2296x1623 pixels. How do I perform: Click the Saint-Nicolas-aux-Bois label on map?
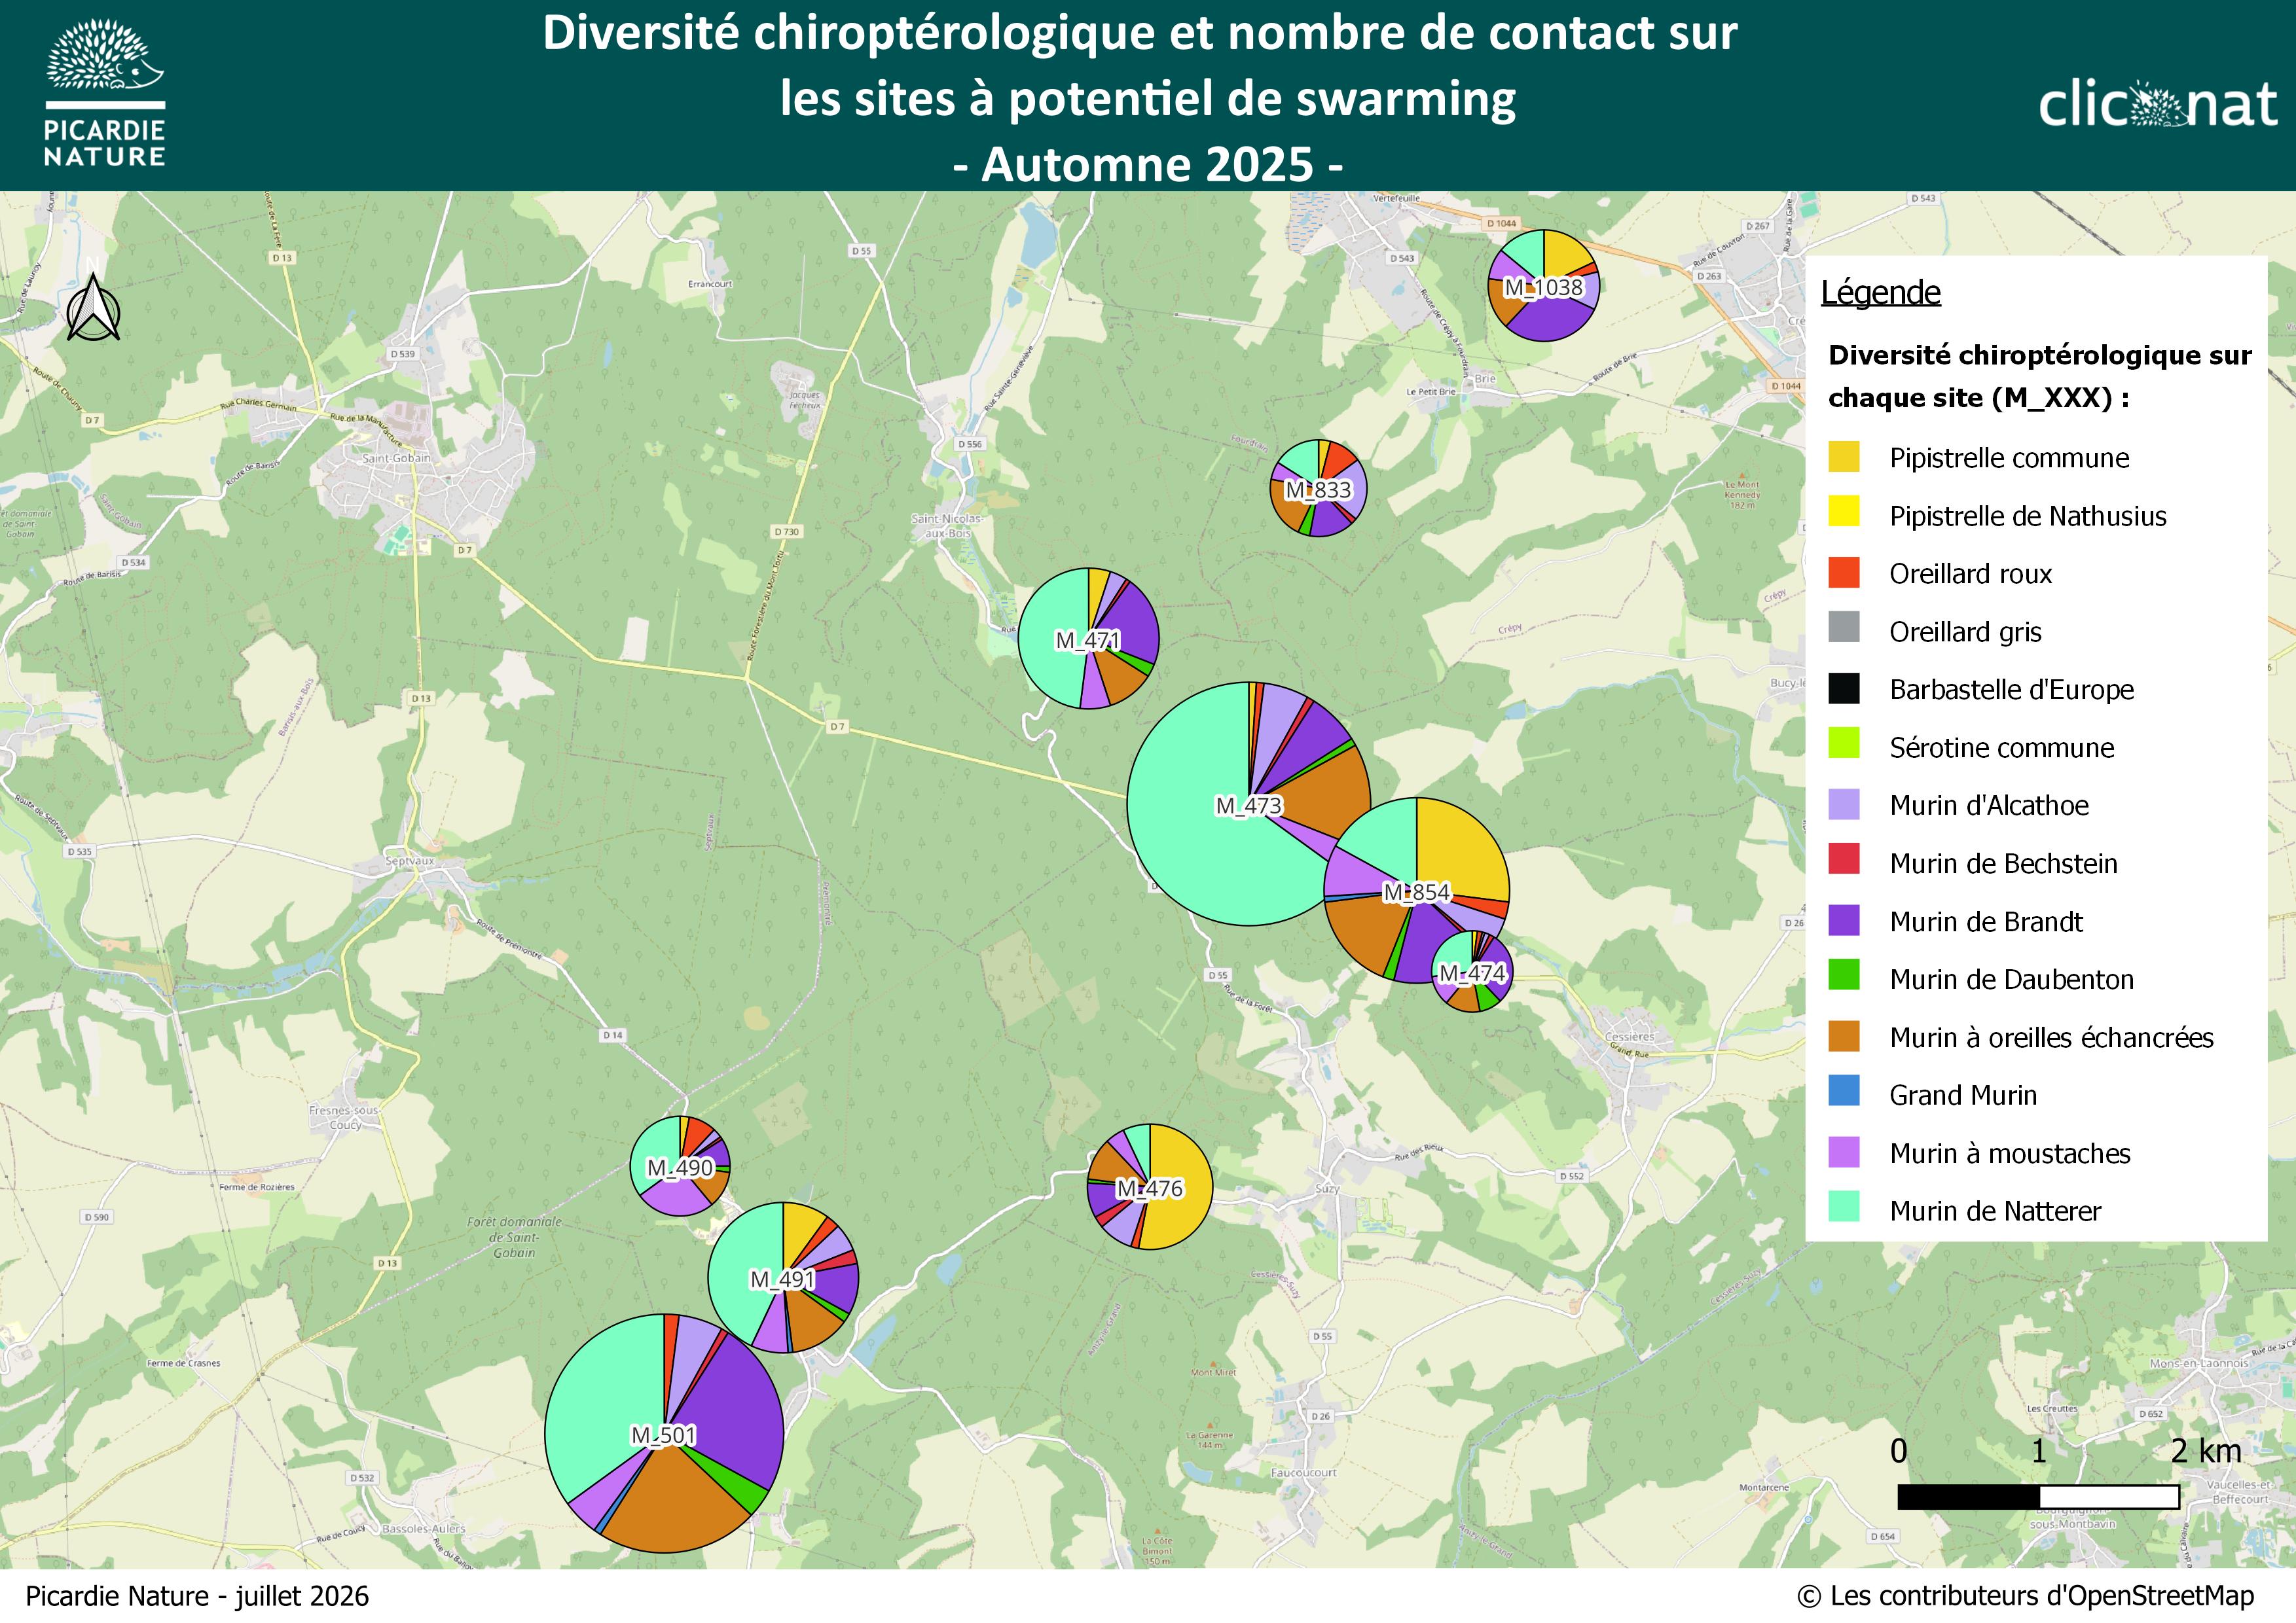click(x=947, y=526)
